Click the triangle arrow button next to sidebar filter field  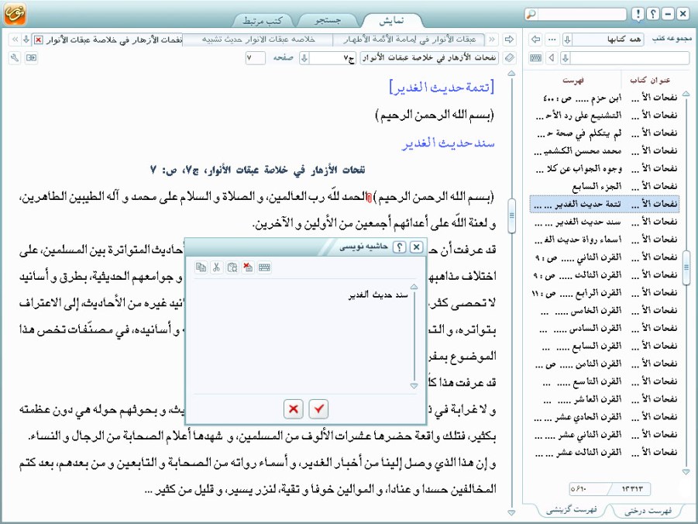click(552, 58)
